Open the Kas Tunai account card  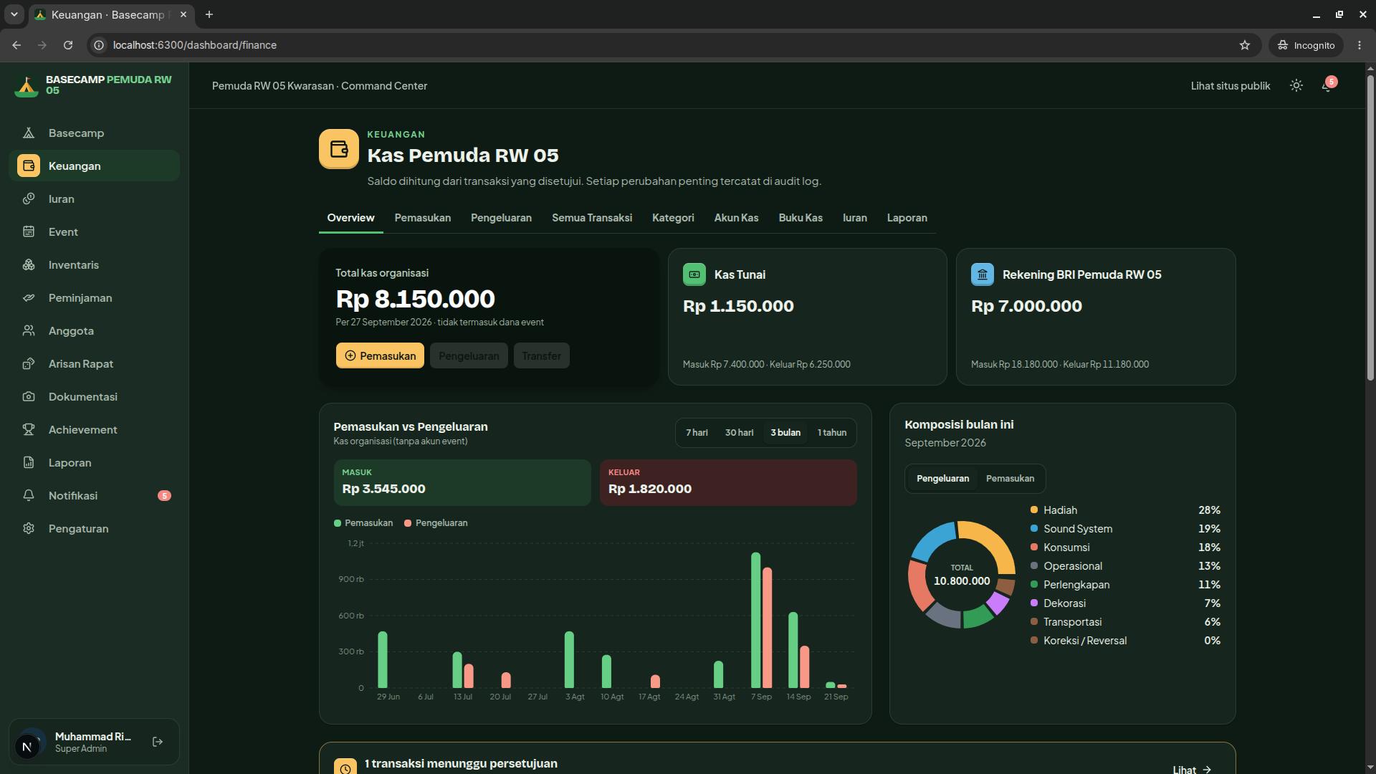coord(808,317)
